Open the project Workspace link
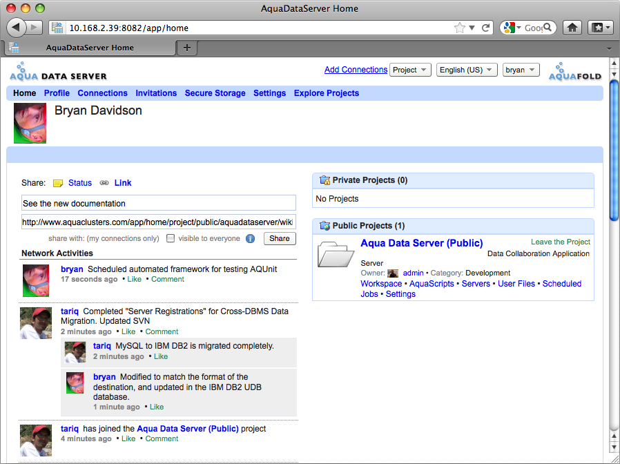This screenshot has height=464, width=620. [x=381, y=284]
